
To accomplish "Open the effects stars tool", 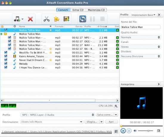I will [x=57, y=19].
